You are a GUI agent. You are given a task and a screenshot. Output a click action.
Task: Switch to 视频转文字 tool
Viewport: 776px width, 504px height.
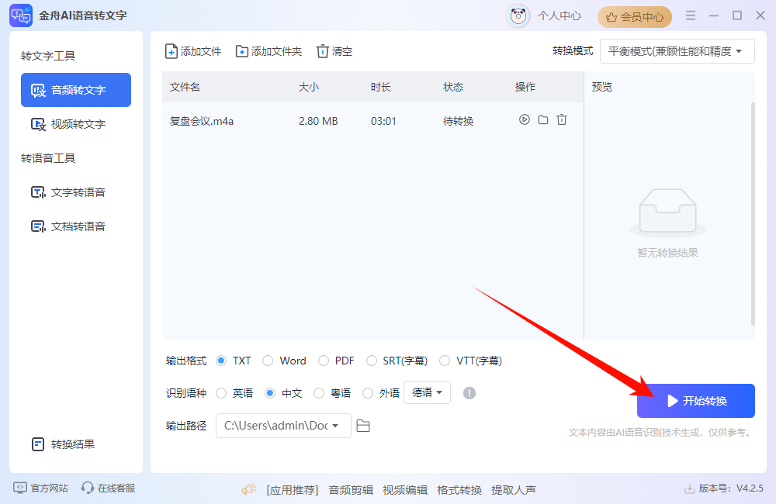click(x=76, y=124)
